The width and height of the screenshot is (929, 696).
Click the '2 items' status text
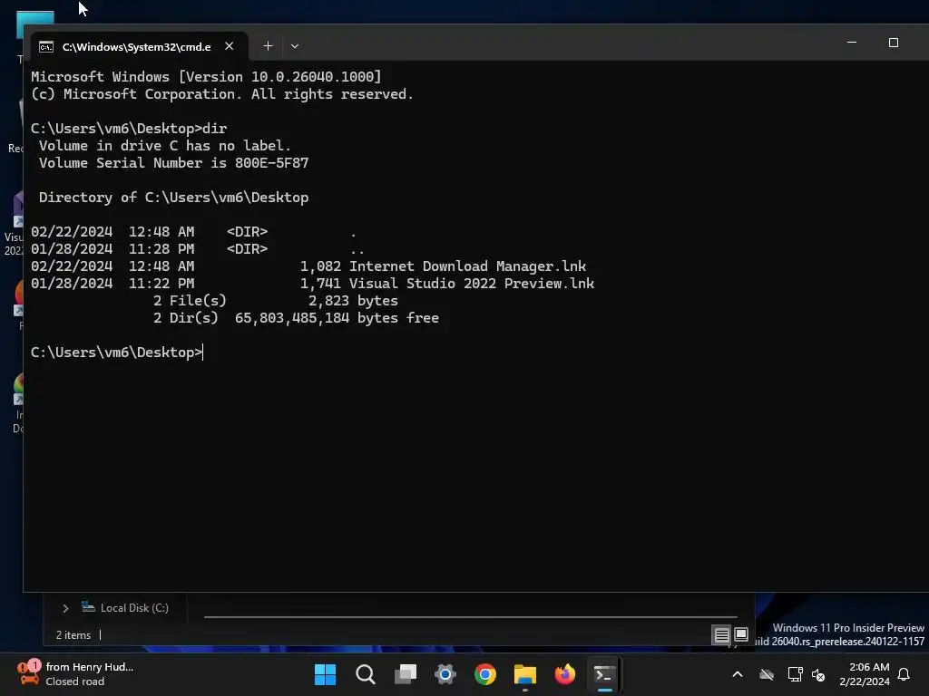73,635
